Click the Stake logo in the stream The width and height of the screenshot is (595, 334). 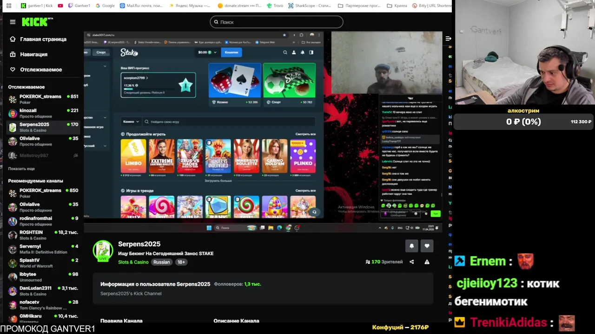(x=129, y=52)
